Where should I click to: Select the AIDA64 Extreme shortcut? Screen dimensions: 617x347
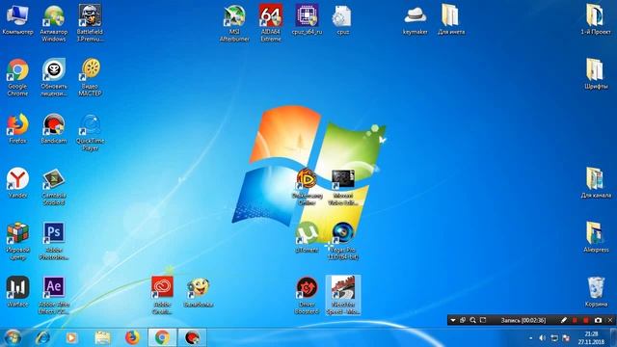click(x=271, y=23)
